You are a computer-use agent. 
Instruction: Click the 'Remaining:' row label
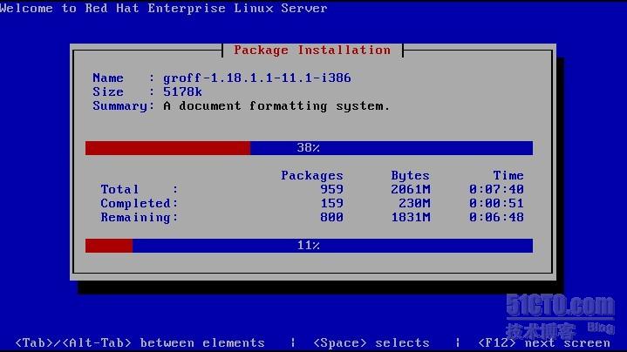[x=140, y=217]
